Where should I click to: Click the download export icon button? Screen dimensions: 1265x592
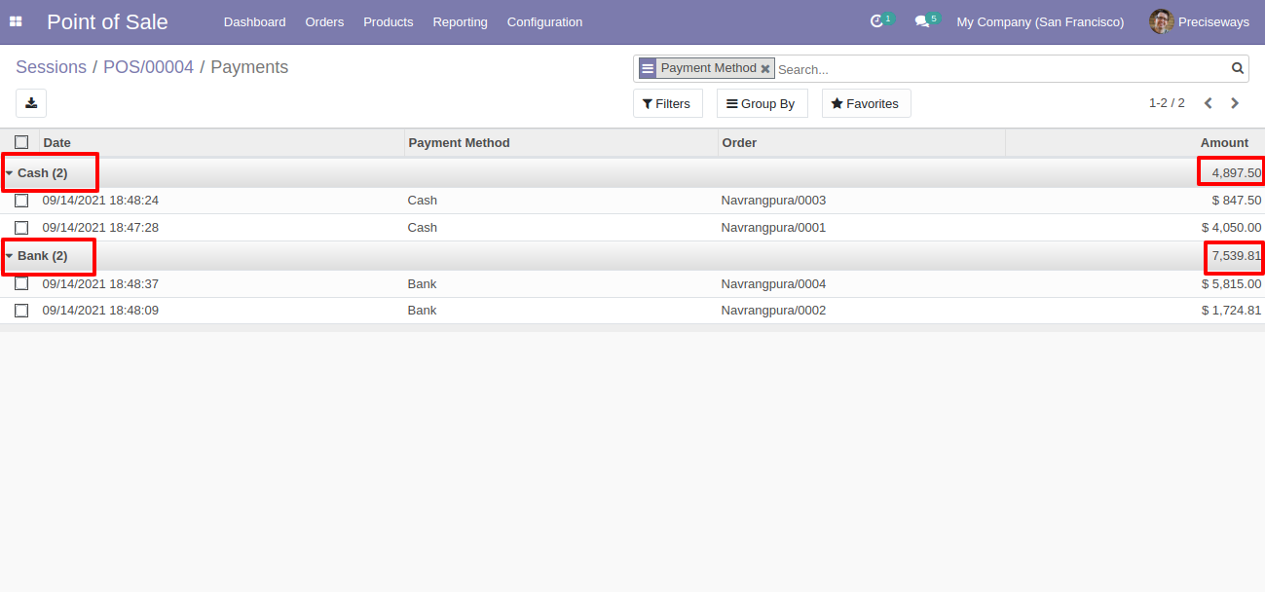coord(31,103)
